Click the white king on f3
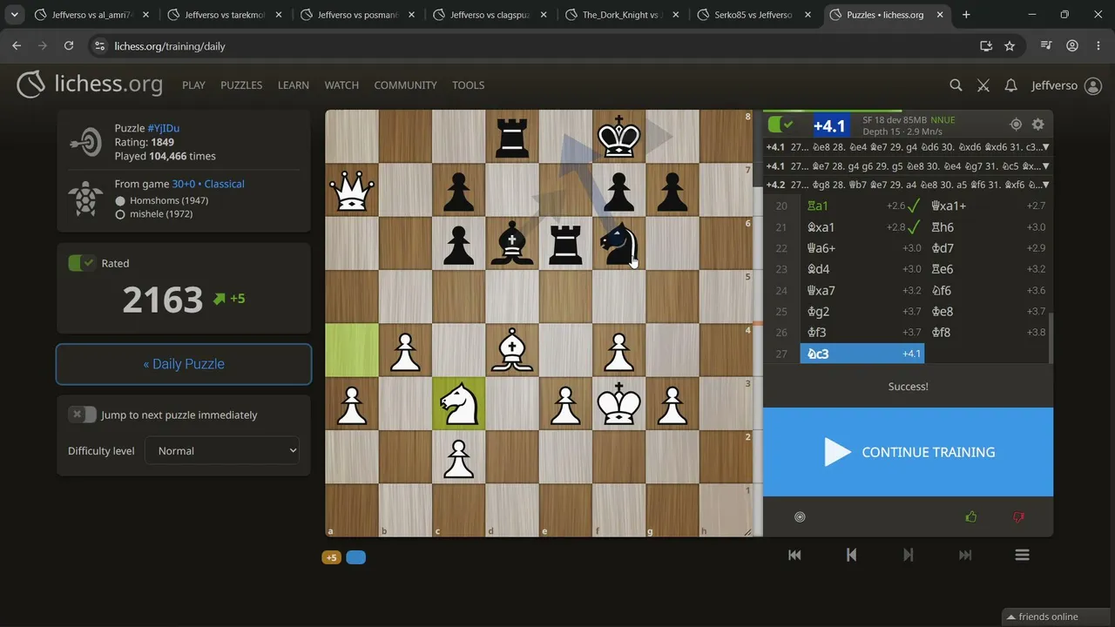1115x627 pixels. [x=618, y=403]
